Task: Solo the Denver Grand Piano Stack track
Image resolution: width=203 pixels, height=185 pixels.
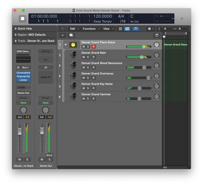Action: 88,47
